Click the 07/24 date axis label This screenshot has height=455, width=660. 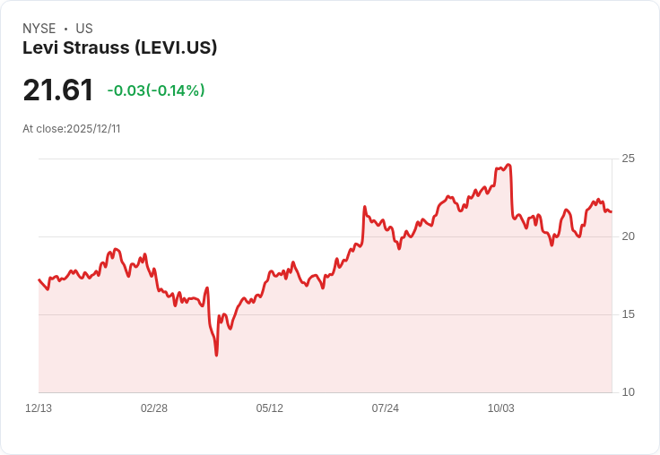385,408
